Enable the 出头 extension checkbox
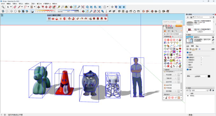Image resolution: width=216 pixels, height=116 pixels. (x=187, y=62)
